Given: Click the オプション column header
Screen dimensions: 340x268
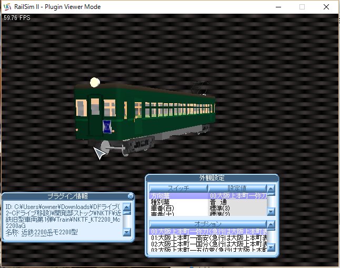Looking at the screenshot, I should tap(208, 224).
